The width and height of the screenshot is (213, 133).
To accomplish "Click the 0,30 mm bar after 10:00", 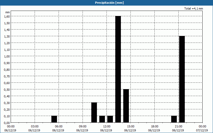I will [x=94, y=113].
